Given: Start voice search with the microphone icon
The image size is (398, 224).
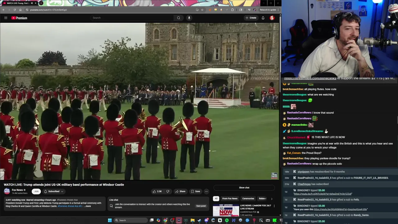Looking at the screenshot, I should pos(189,18).
